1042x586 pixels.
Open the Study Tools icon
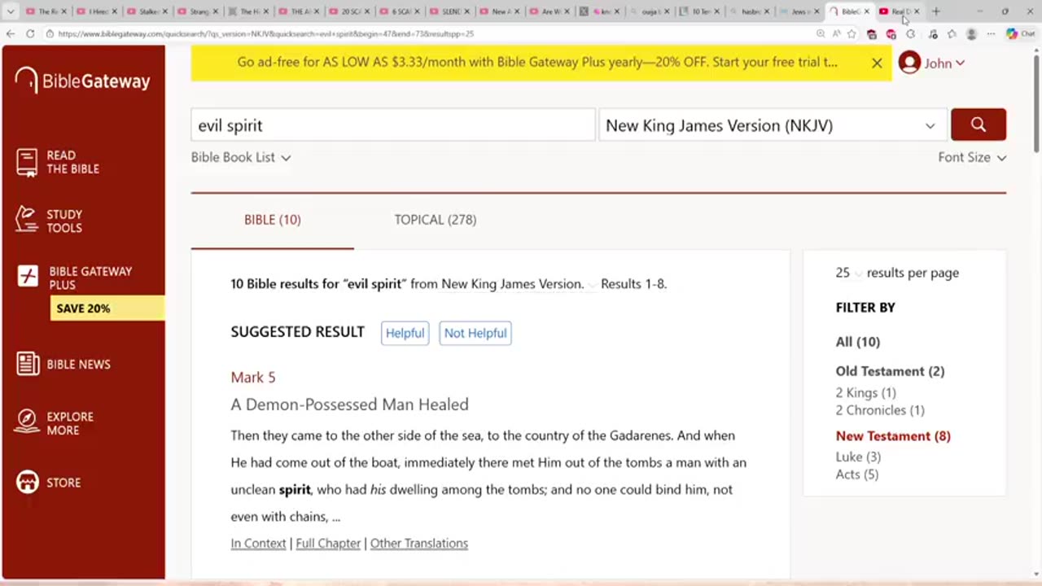pyautogui.click(x=27, y=221)
